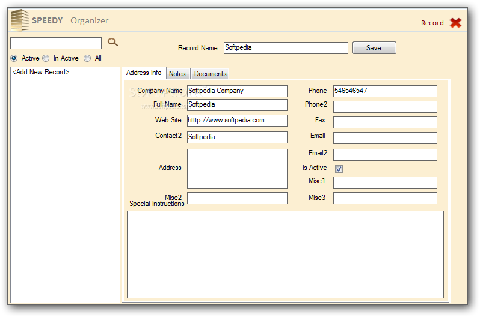Toggle the Is Active checkbox
Screen dimensions: 480x317
click(339, 169)
